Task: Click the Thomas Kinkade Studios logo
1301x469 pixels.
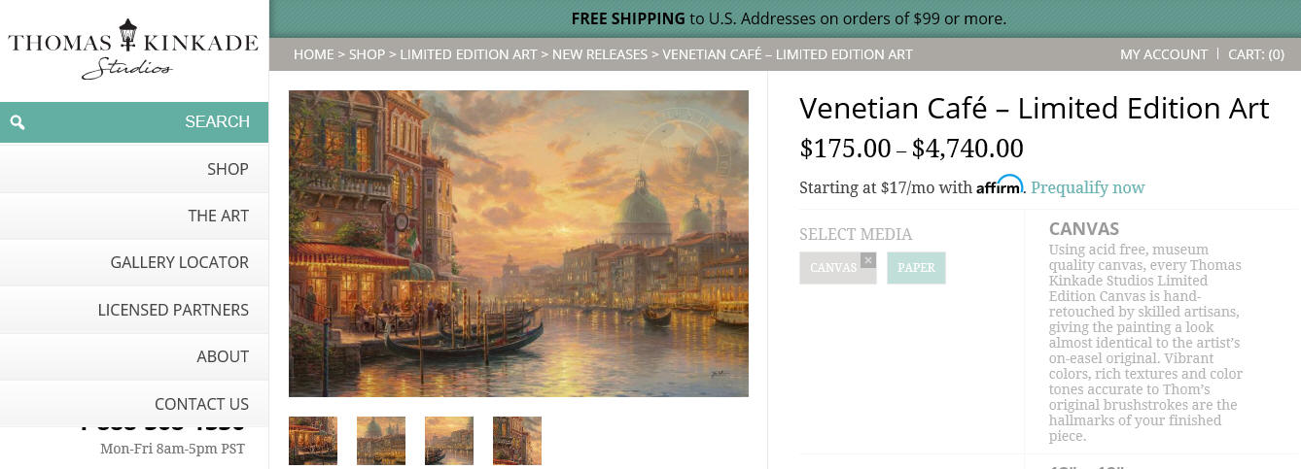Action: click(133, 49)
